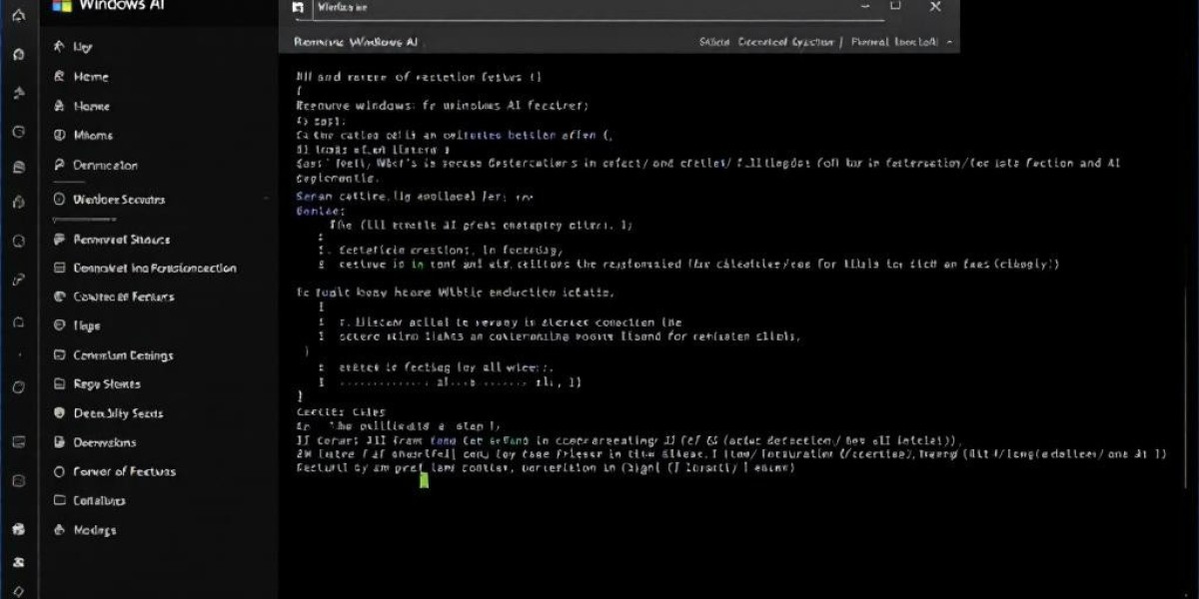Open the Decisions sidebar item
The width and height of the screenshot is (1199, 599).
pyautogui.click(x=104, y=442)
